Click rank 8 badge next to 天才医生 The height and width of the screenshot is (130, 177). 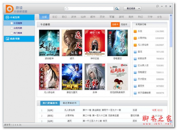(135, 79)
